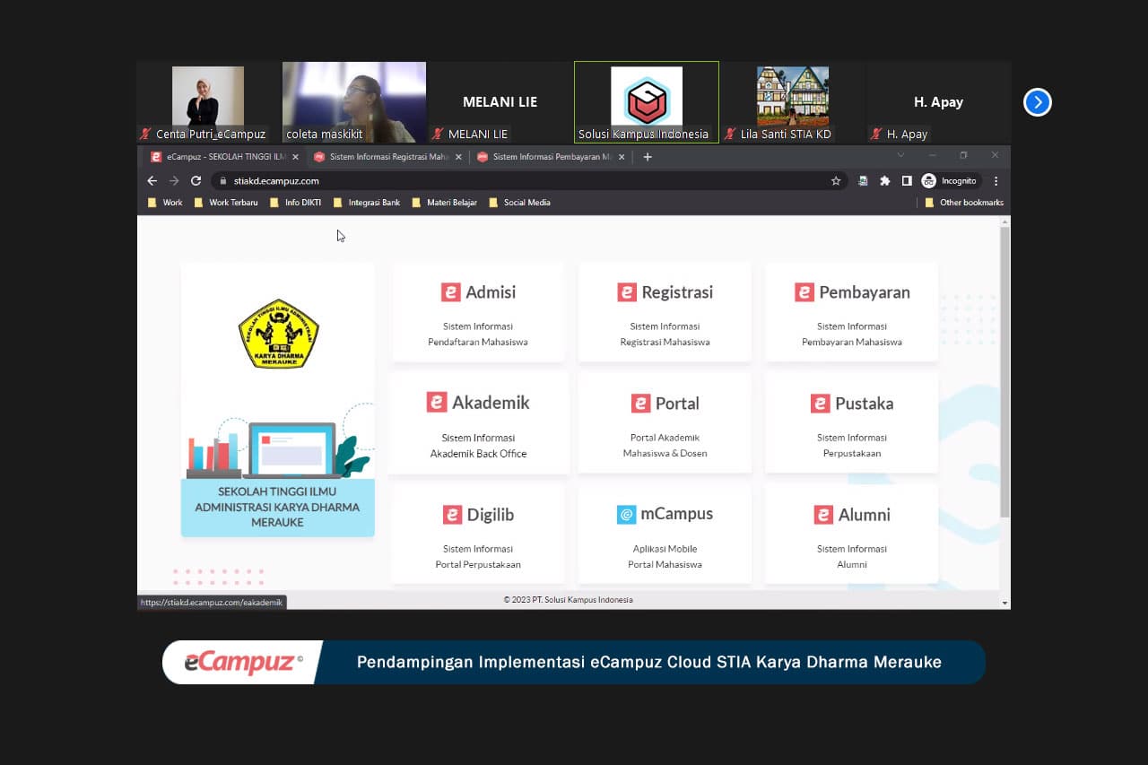
Task: Open the Digilib portal card
Action: click(x=478, y=535)
